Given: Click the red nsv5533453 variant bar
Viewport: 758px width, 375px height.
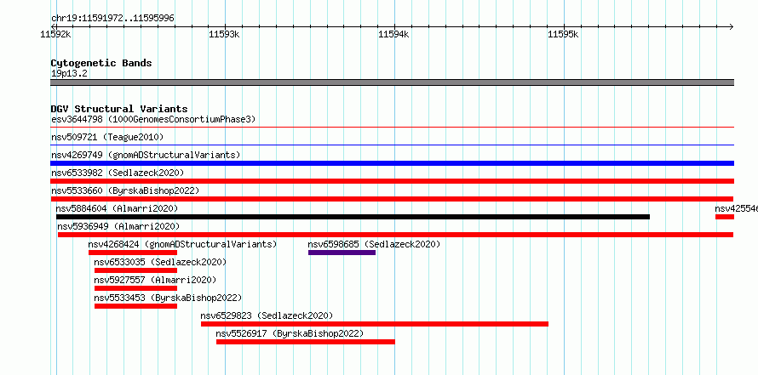Looking at the screenshot, I should point(135,306).
